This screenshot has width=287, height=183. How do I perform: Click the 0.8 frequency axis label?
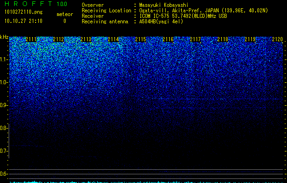click(3, 128)
